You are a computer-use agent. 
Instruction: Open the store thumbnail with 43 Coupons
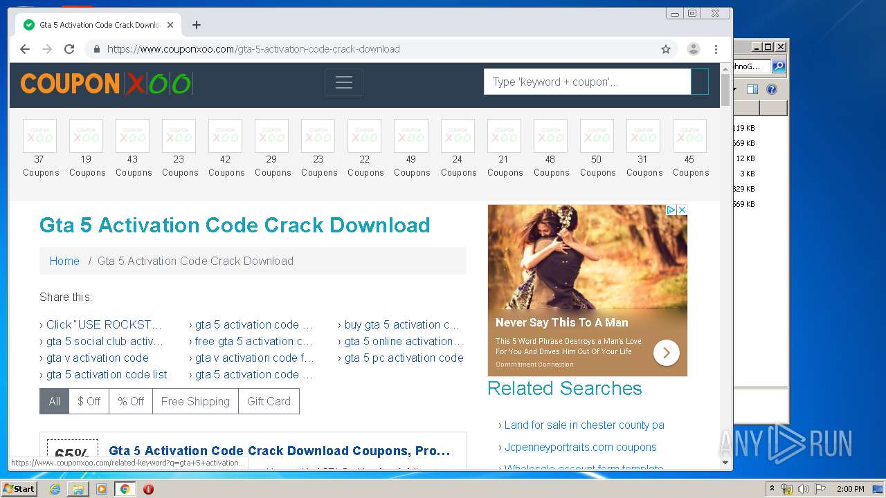(x=133, y=136)
